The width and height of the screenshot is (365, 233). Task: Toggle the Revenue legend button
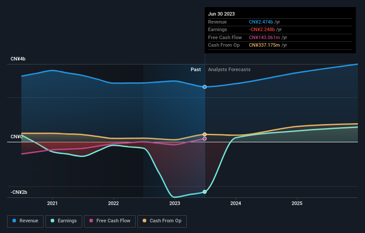[25, 221]
